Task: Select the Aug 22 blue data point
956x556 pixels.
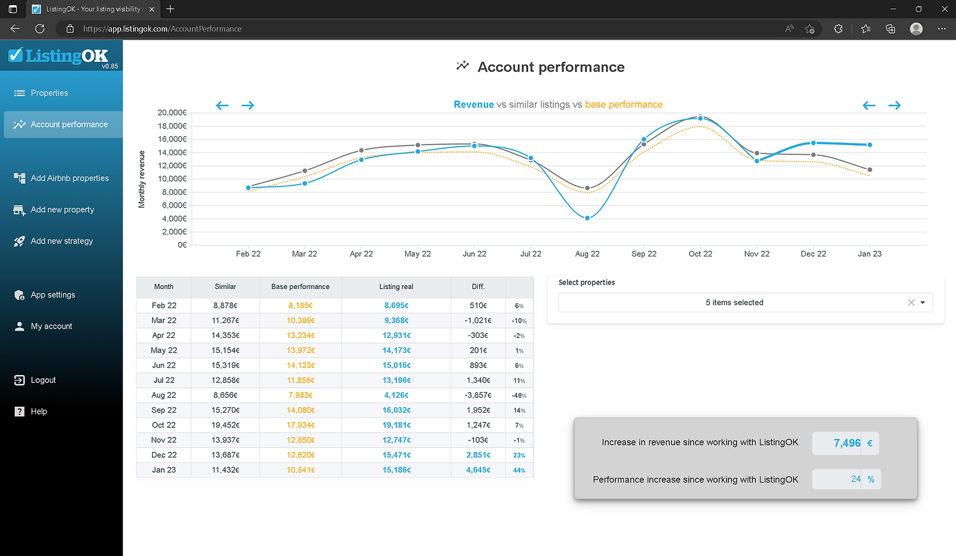Action: point(587,218)
